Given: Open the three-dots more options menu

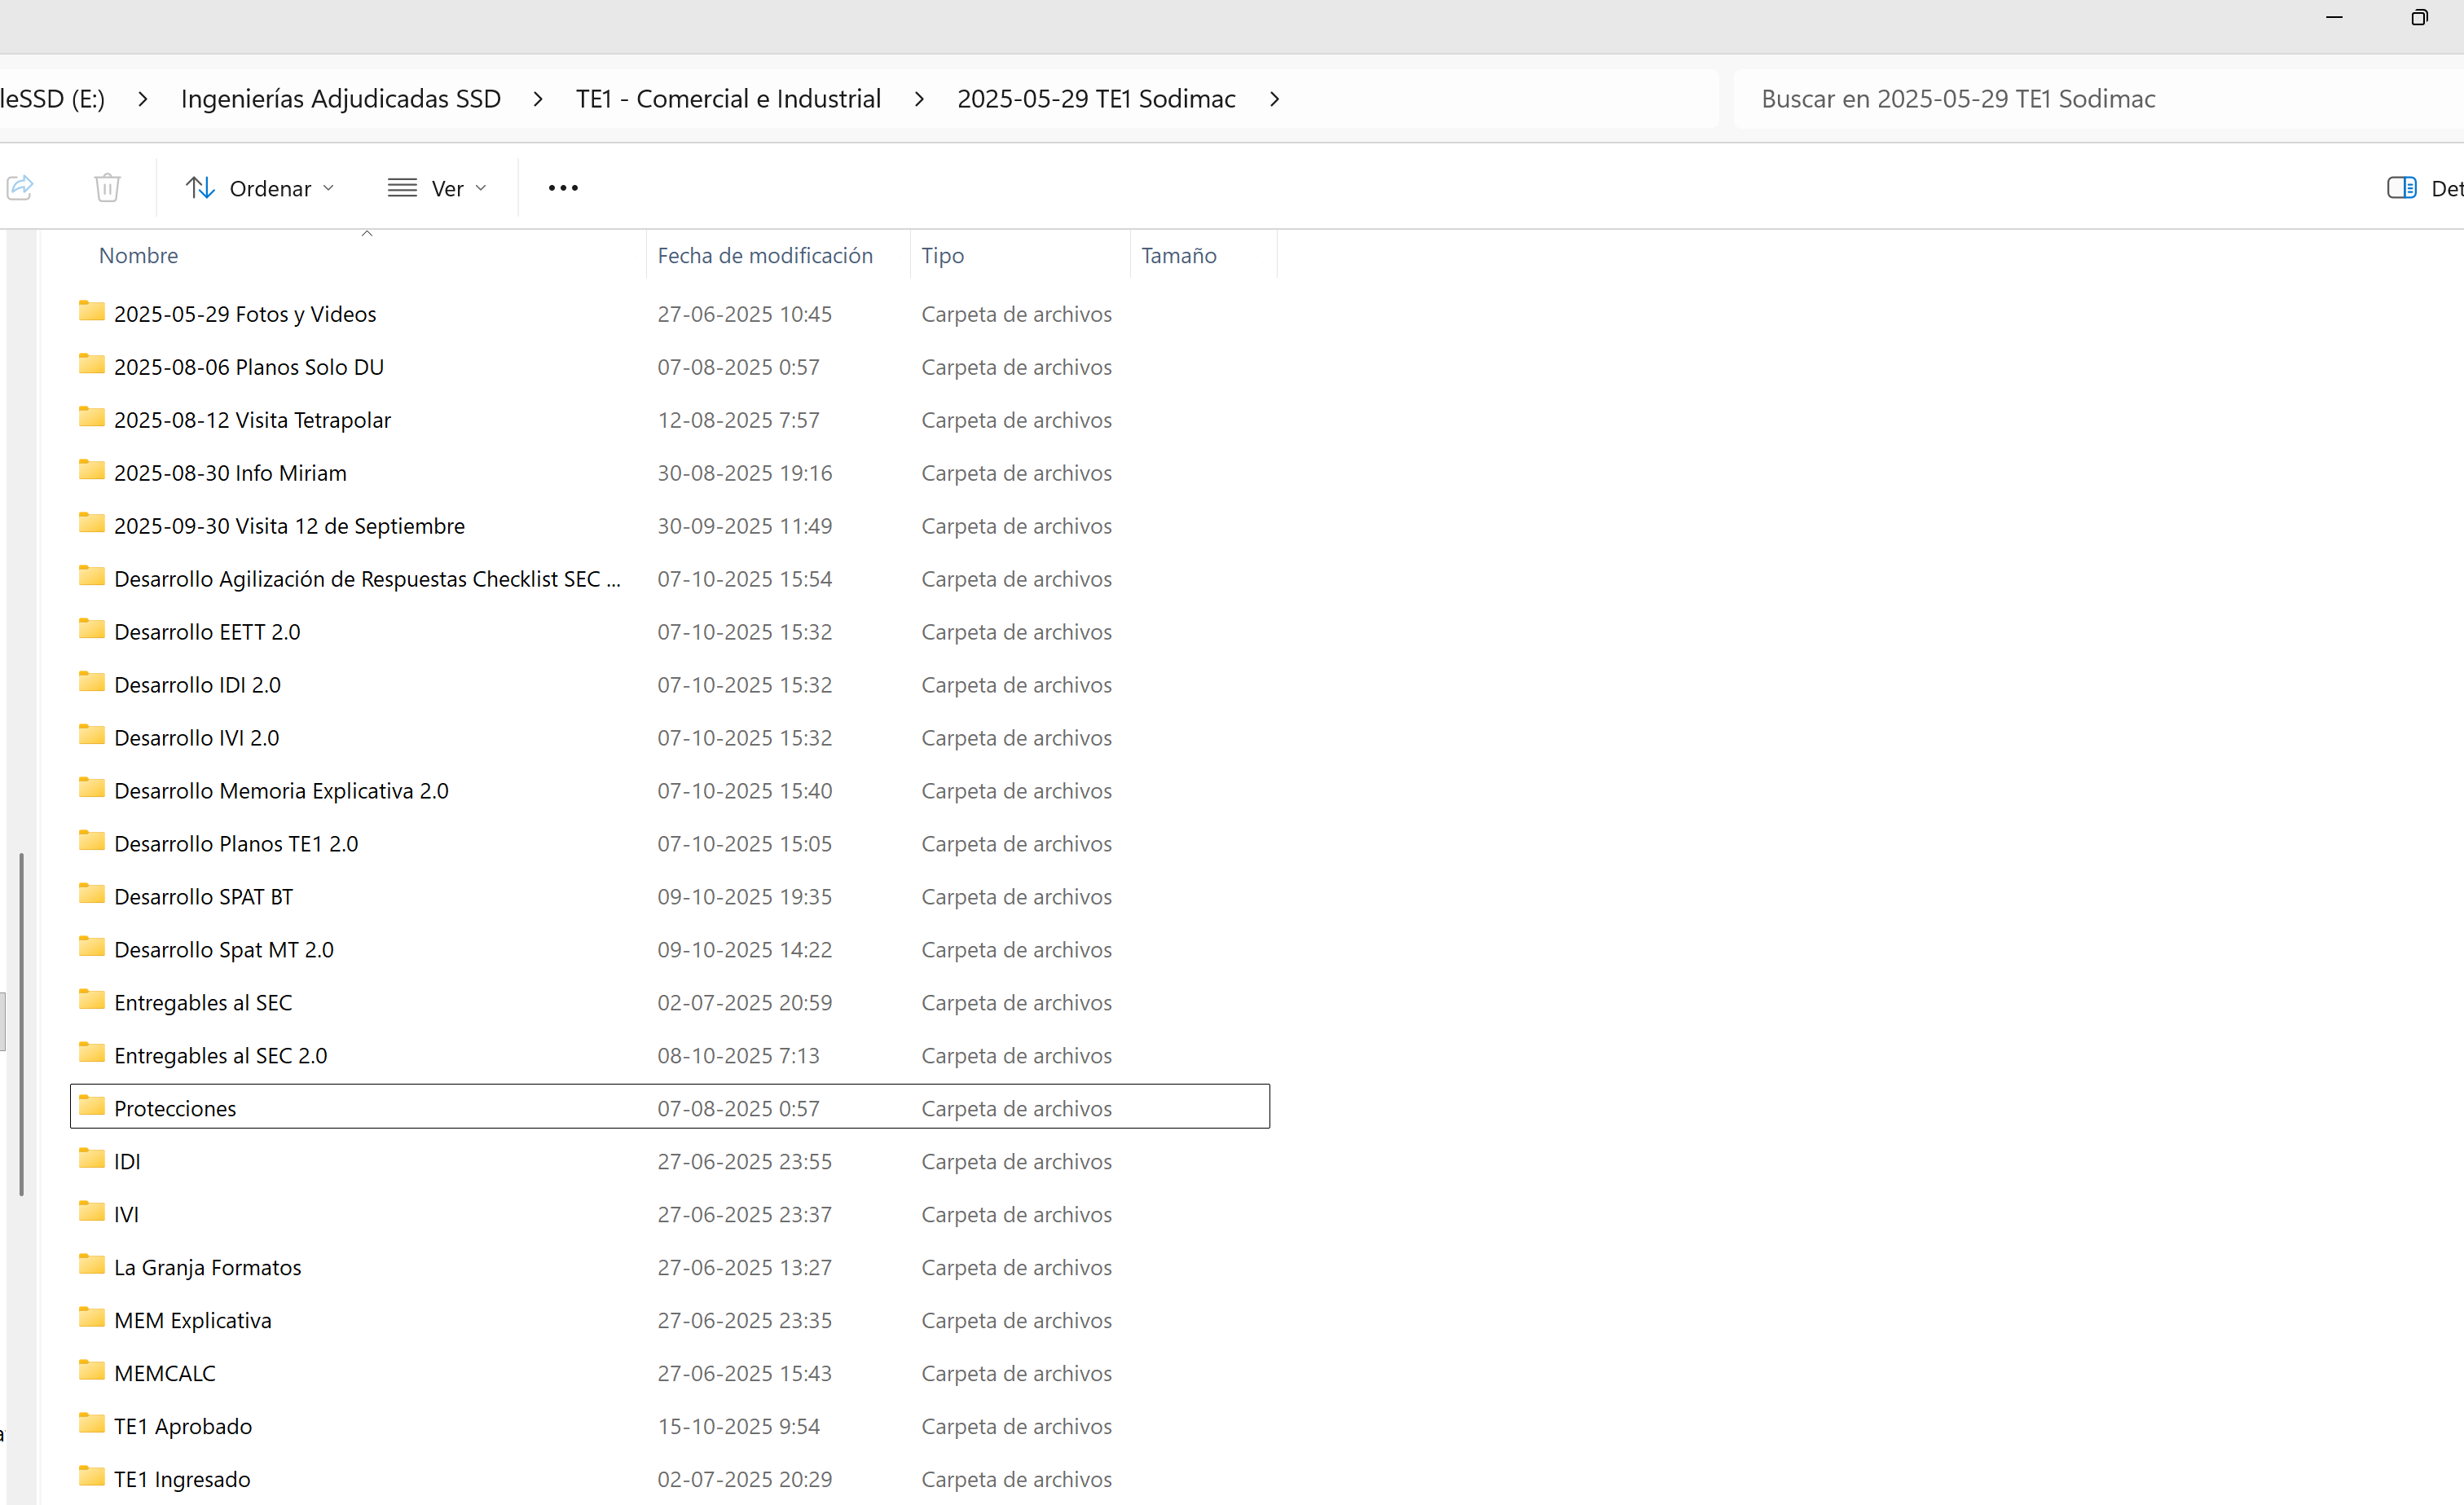Looking at the screenshot, I should pos(563,188).
